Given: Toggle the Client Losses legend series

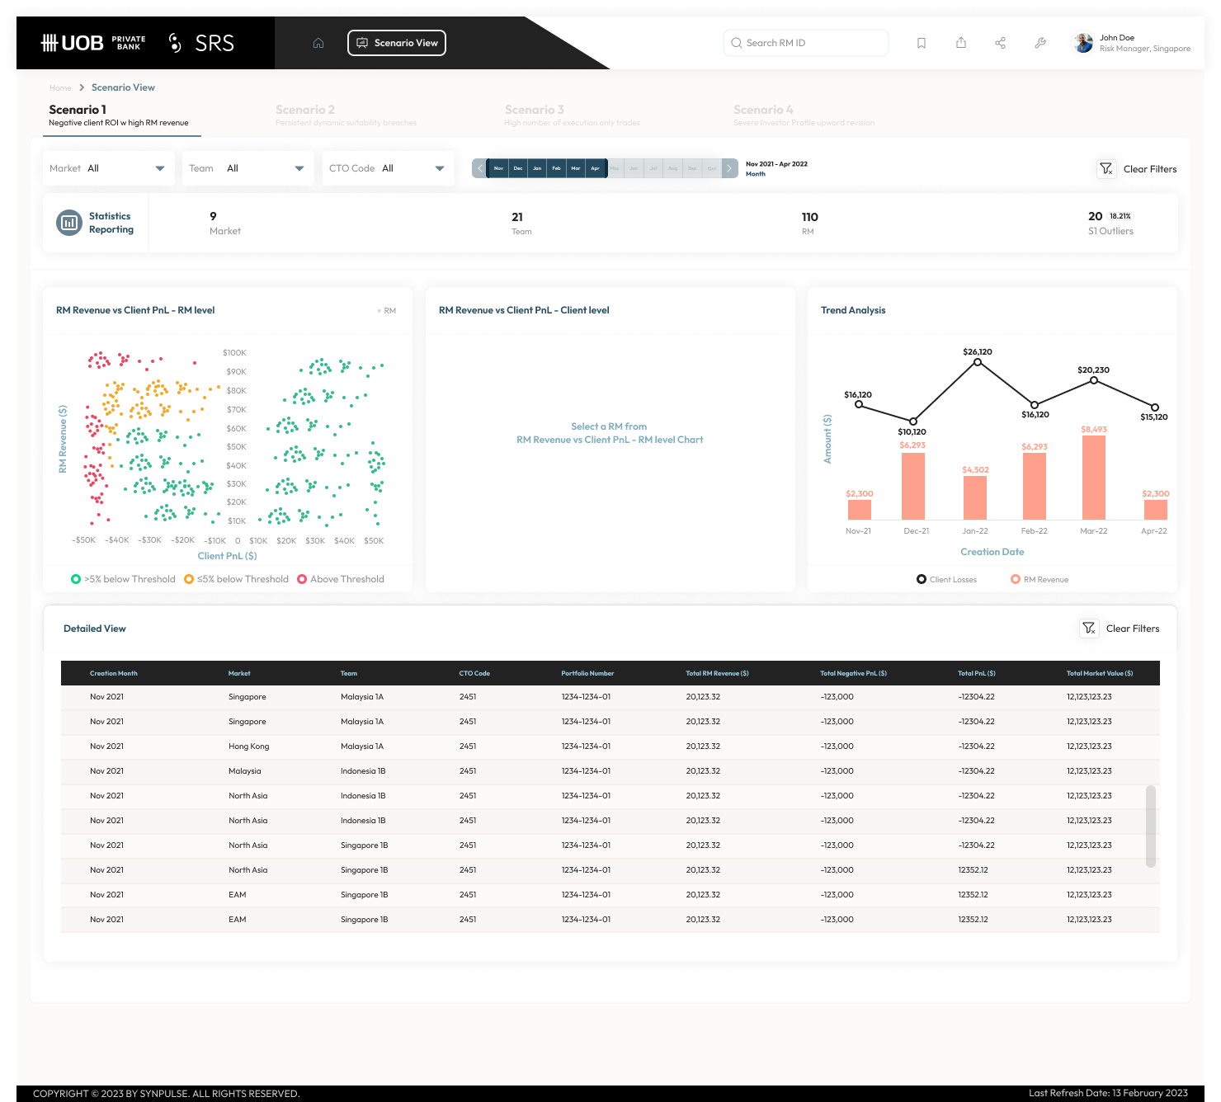Looking at the screenshot, I should (x=922, y=579).
